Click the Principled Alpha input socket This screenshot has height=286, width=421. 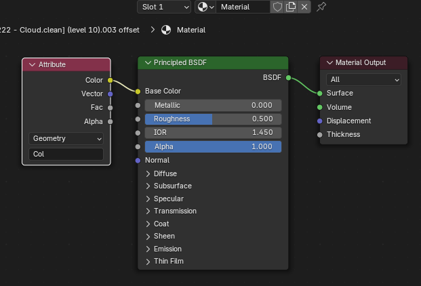[138, 147]
